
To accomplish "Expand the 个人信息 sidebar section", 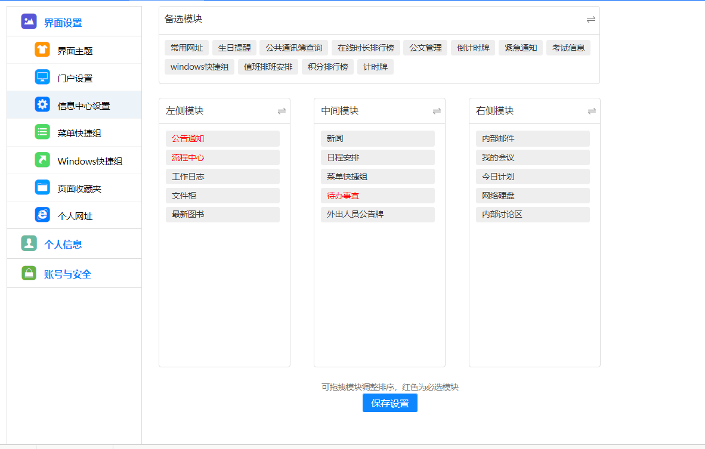I will click(x=63, y=244).
